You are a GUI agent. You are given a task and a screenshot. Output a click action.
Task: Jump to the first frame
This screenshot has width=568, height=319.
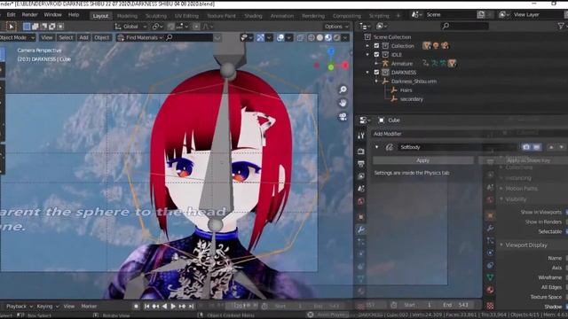146,307
